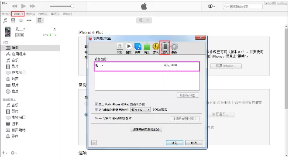
Task: Click 确定 OK in preferences dialog
Action: click(174, 143)
